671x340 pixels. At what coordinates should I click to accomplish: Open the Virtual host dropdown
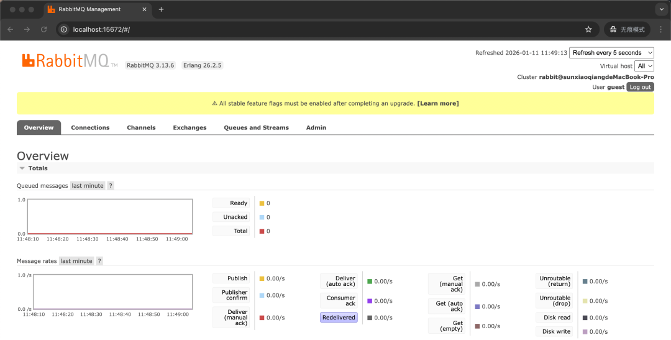644,66
